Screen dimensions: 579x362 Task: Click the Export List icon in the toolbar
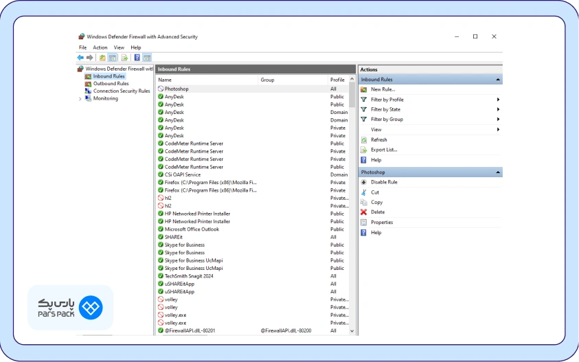pyautogui.click(x=124, y=58)
